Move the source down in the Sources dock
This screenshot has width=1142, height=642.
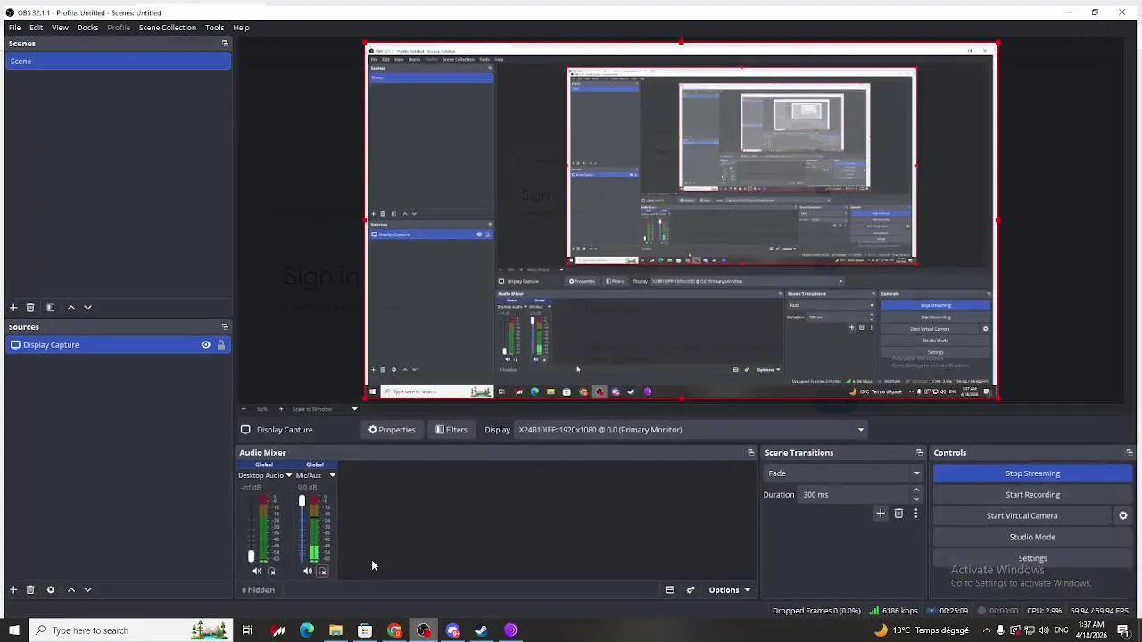[x=87, y=589]
